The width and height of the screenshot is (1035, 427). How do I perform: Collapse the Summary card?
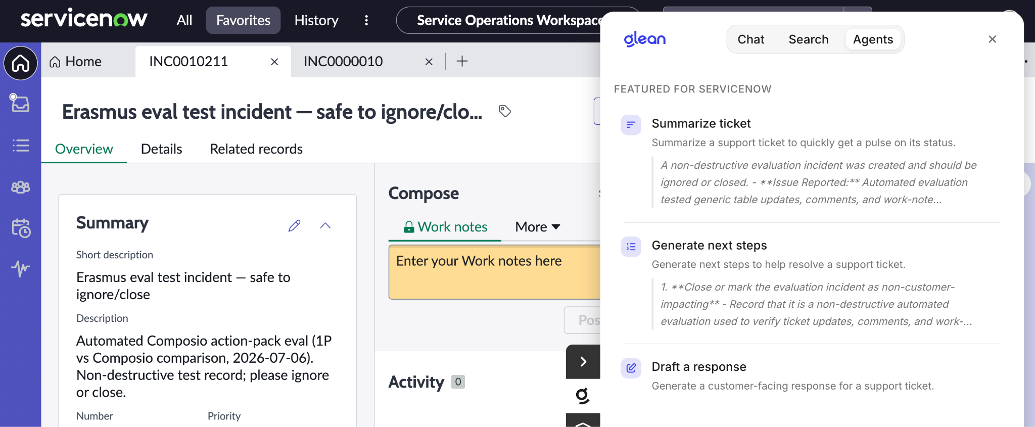click(325, 225)
